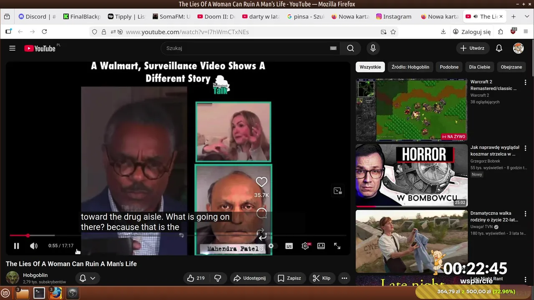The height and width of the screenshot is (300, 534).
Task: Open Firefox View button at tab bar left
Action: pos(7,17)
